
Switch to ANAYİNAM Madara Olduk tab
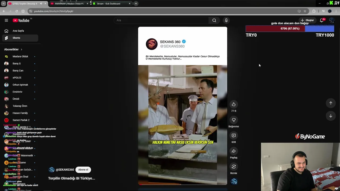[69, 4]
